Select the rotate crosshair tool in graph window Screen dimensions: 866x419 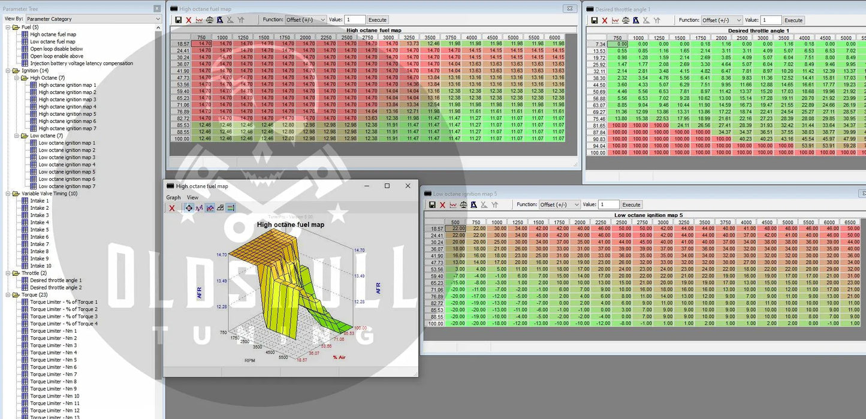[189, 208]
